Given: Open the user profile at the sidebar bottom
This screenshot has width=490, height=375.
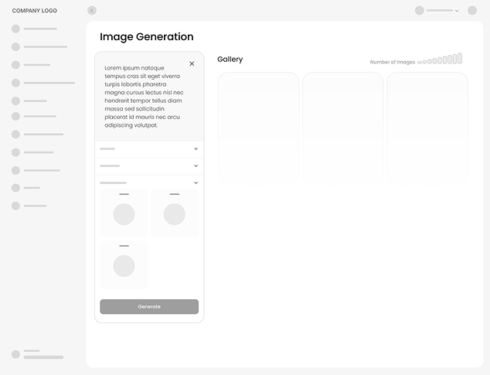Looking at the screenshot, I should coord(15,354).
